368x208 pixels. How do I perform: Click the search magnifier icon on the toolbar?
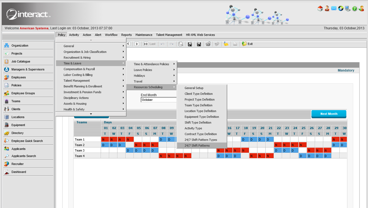tap(181, 44)
